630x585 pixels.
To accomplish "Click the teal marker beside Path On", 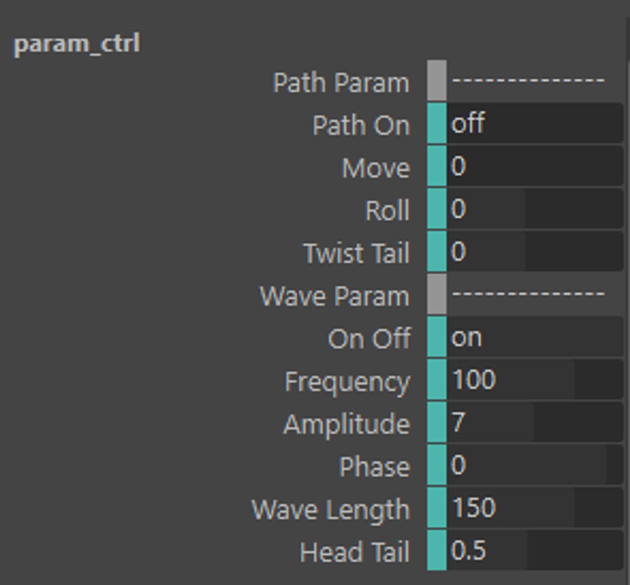I will (437, 124).
